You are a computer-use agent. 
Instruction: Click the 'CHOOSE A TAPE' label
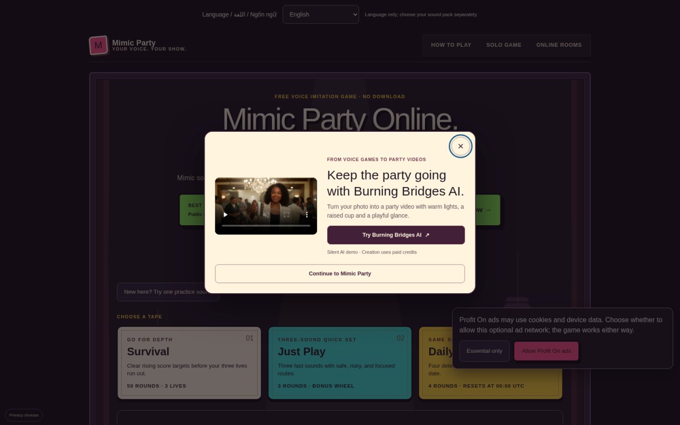(x=139, y=317)
